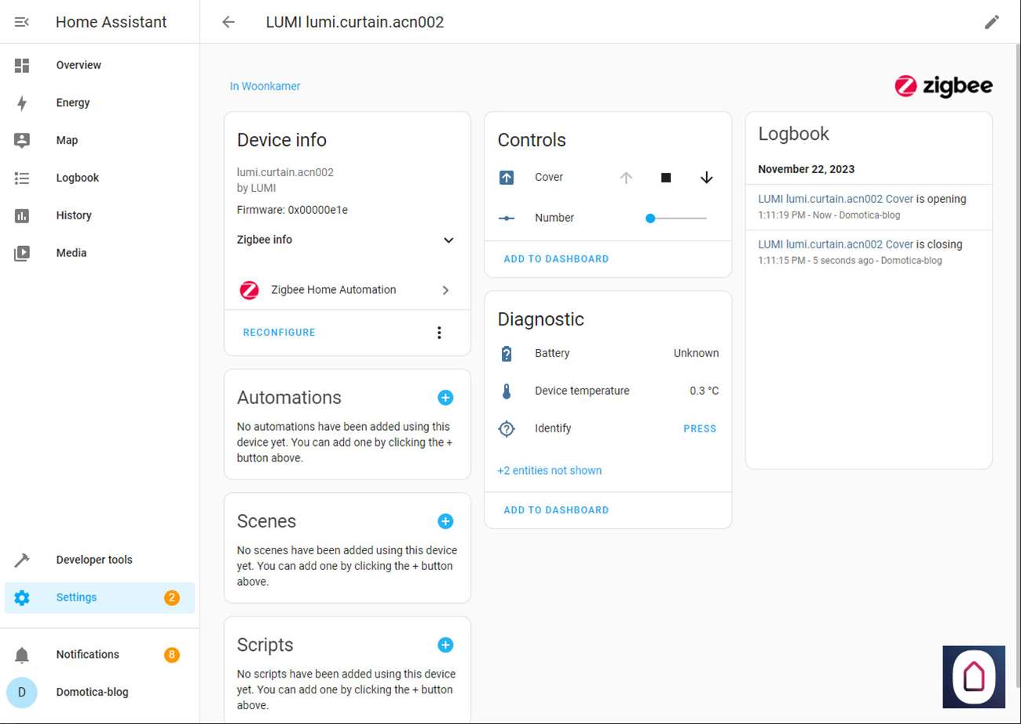Open the Energy sidebar item
1021x724 pixels.
(x=73, y=103)
